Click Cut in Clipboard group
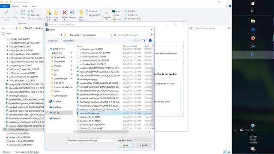 [31, 11]
